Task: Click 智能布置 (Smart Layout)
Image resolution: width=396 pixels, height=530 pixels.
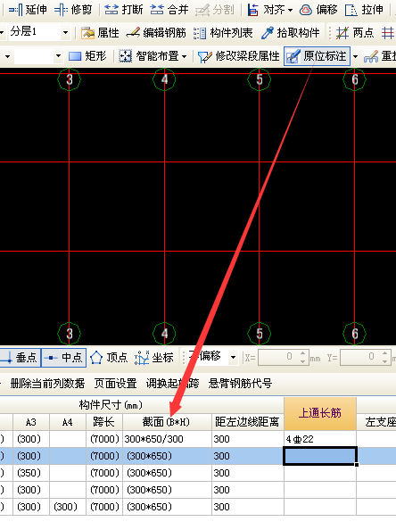Action: pos(149,56)
